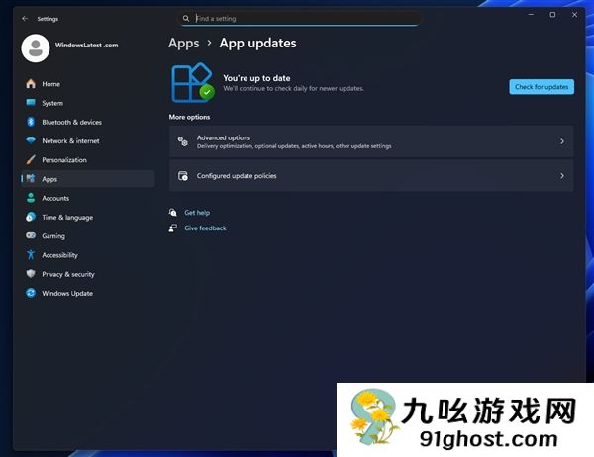This screenshot has width=594, height=457.
Task: Expand Advanced options chevron
Action: [x=562, y=141]
